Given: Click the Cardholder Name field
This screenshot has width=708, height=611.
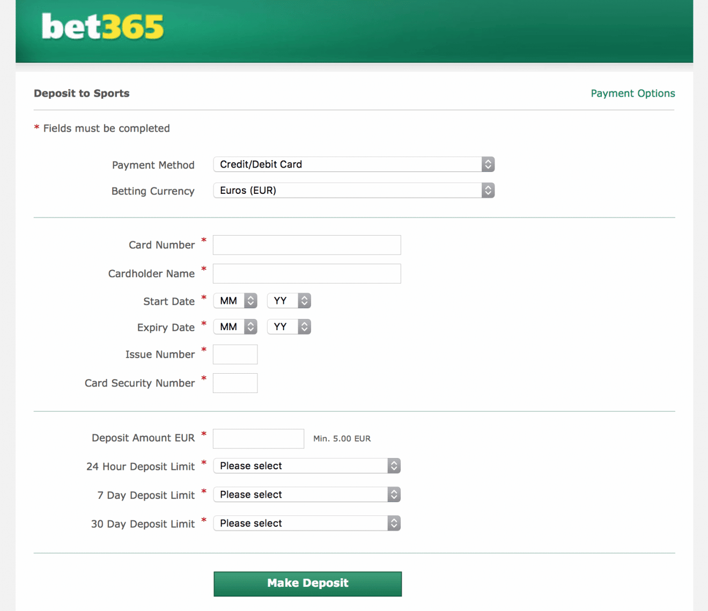Looking at the screenshot, I should coord(306,273).
